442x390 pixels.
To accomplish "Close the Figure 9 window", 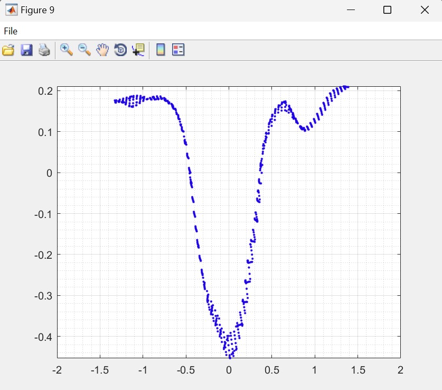I will [x=425, y=10].
